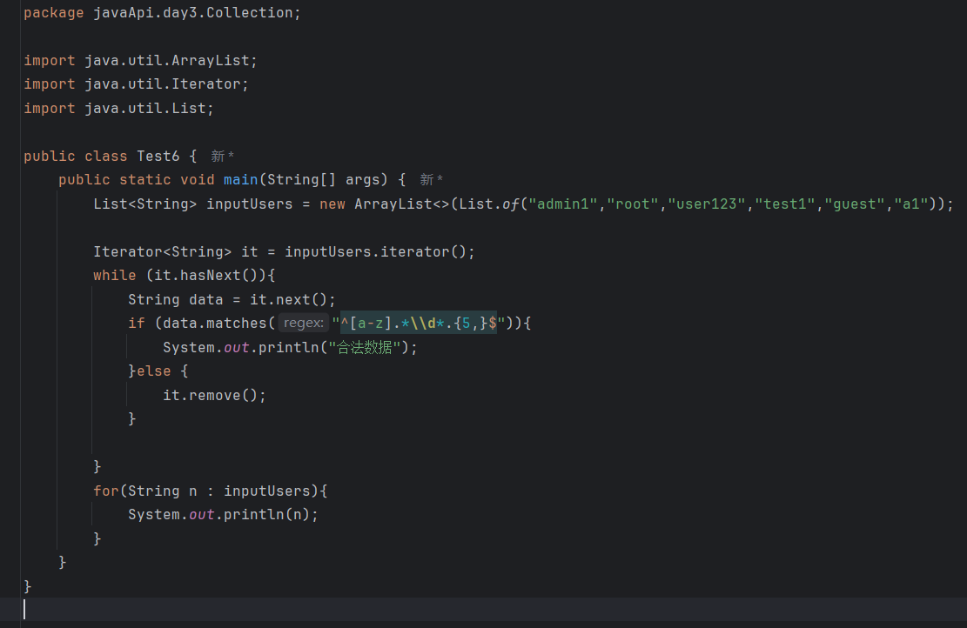
Task: Click the import java.util.List line
Action: pos(118,109)
